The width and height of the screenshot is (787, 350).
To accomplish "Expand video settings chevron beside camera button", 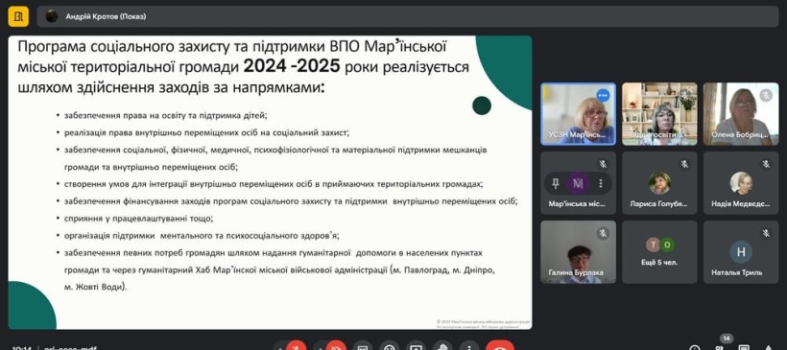I will click(x=320, y=347).
